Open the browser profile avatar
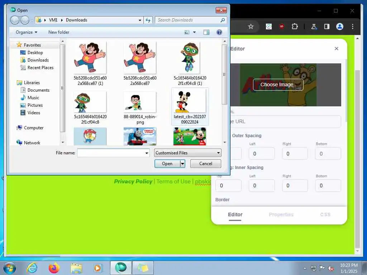This screenshot has height=275, width=367. pyautogui.click(x=340, y=26)
